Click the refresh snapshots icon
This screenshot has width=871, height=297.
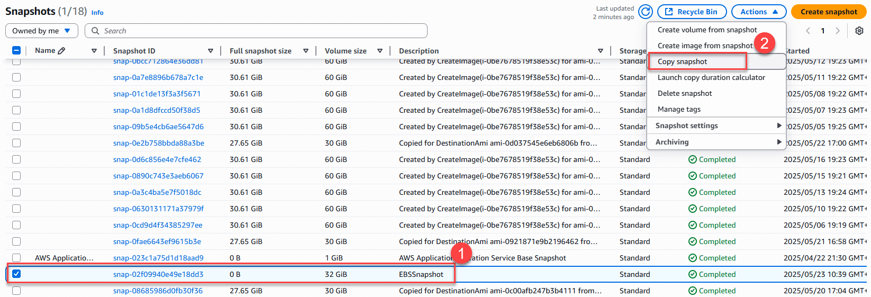tap(645, 12)
